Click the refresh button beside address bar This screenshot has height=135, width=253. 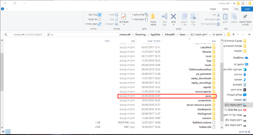tap(49, 34)
